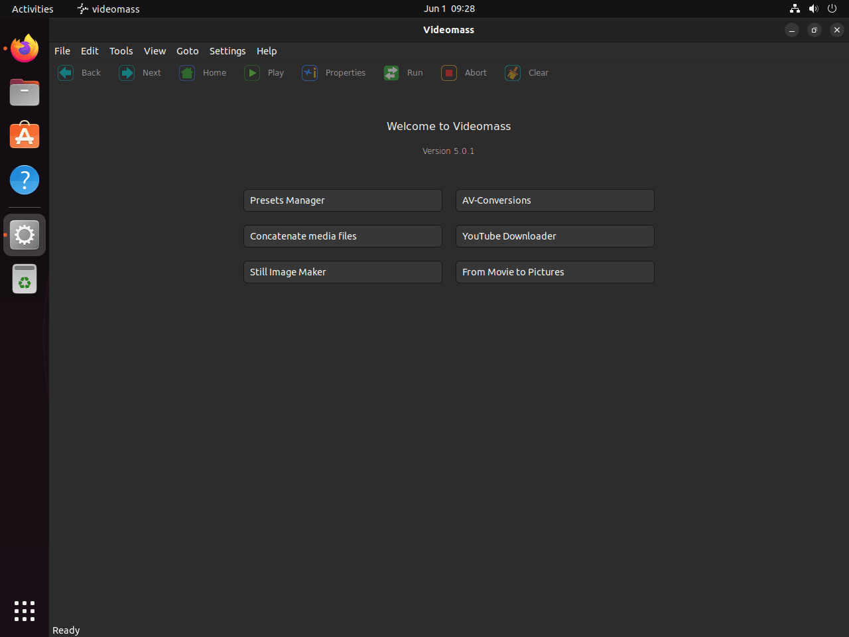Open media Properties toolbar icon
This screenshot has height=637, width=849.
coord(310,73)
